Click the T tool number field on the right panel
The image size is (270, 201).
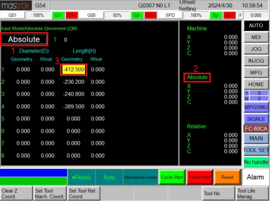[x=259, y=93]
